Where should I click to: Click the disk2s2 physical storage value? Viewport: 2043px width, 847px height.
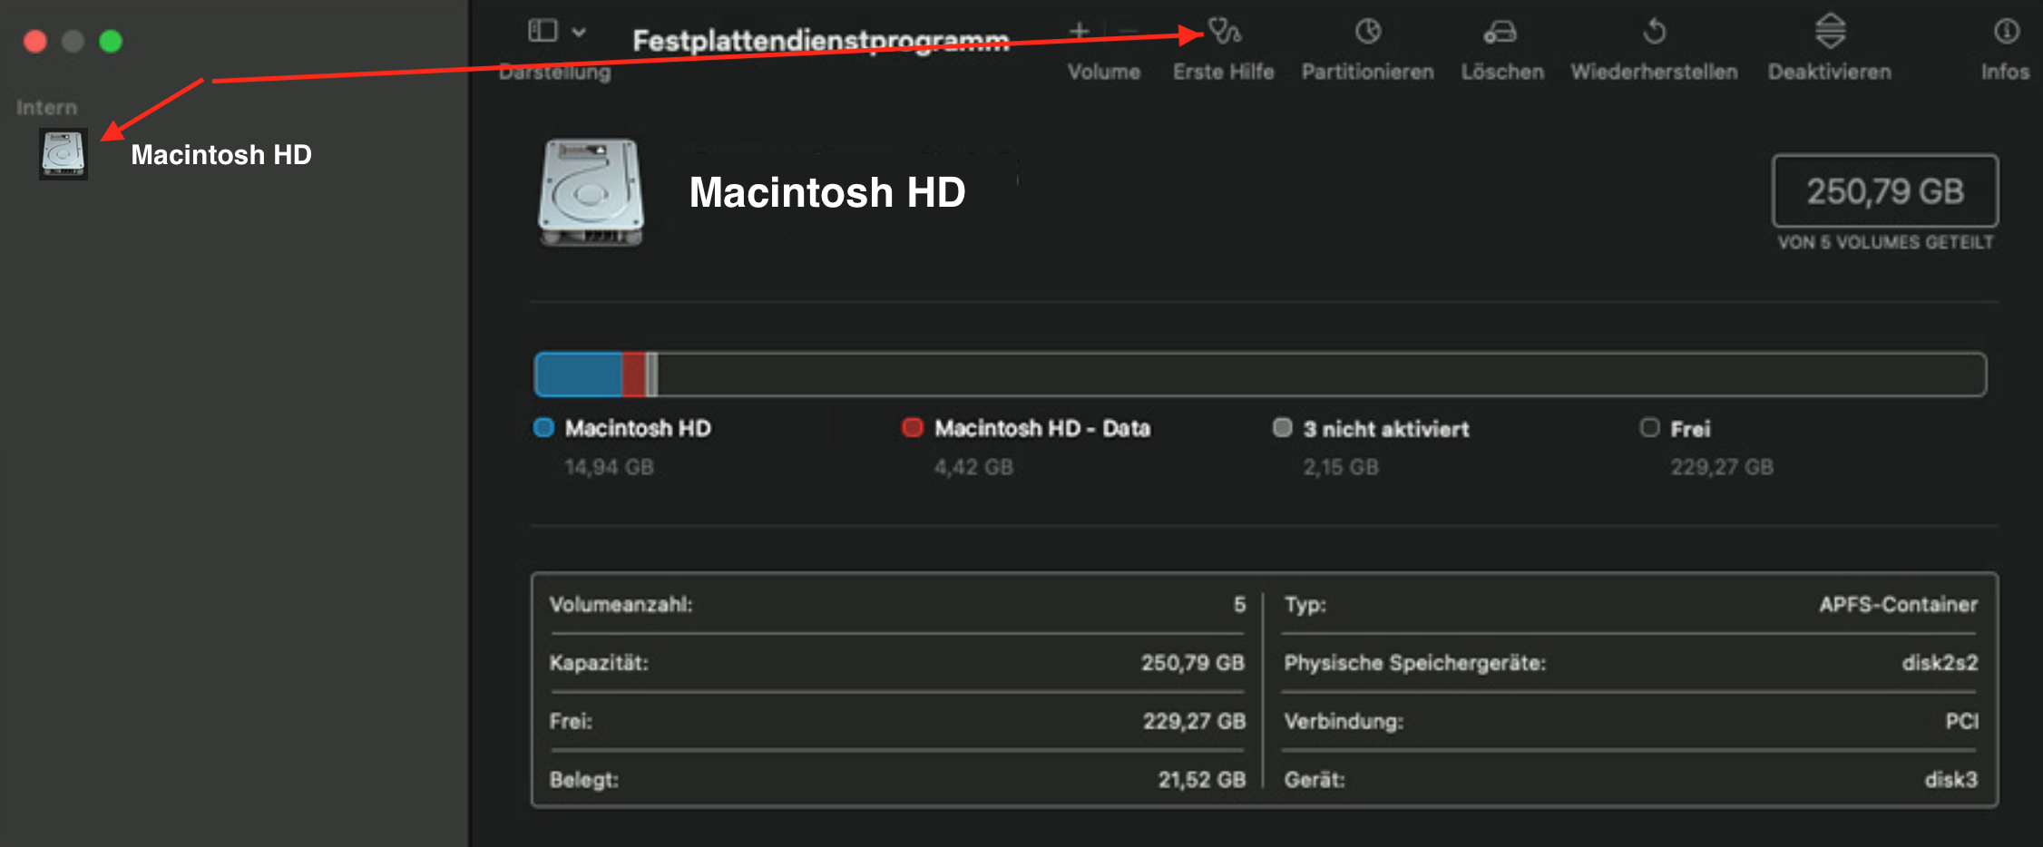(x=1939, y=663)
